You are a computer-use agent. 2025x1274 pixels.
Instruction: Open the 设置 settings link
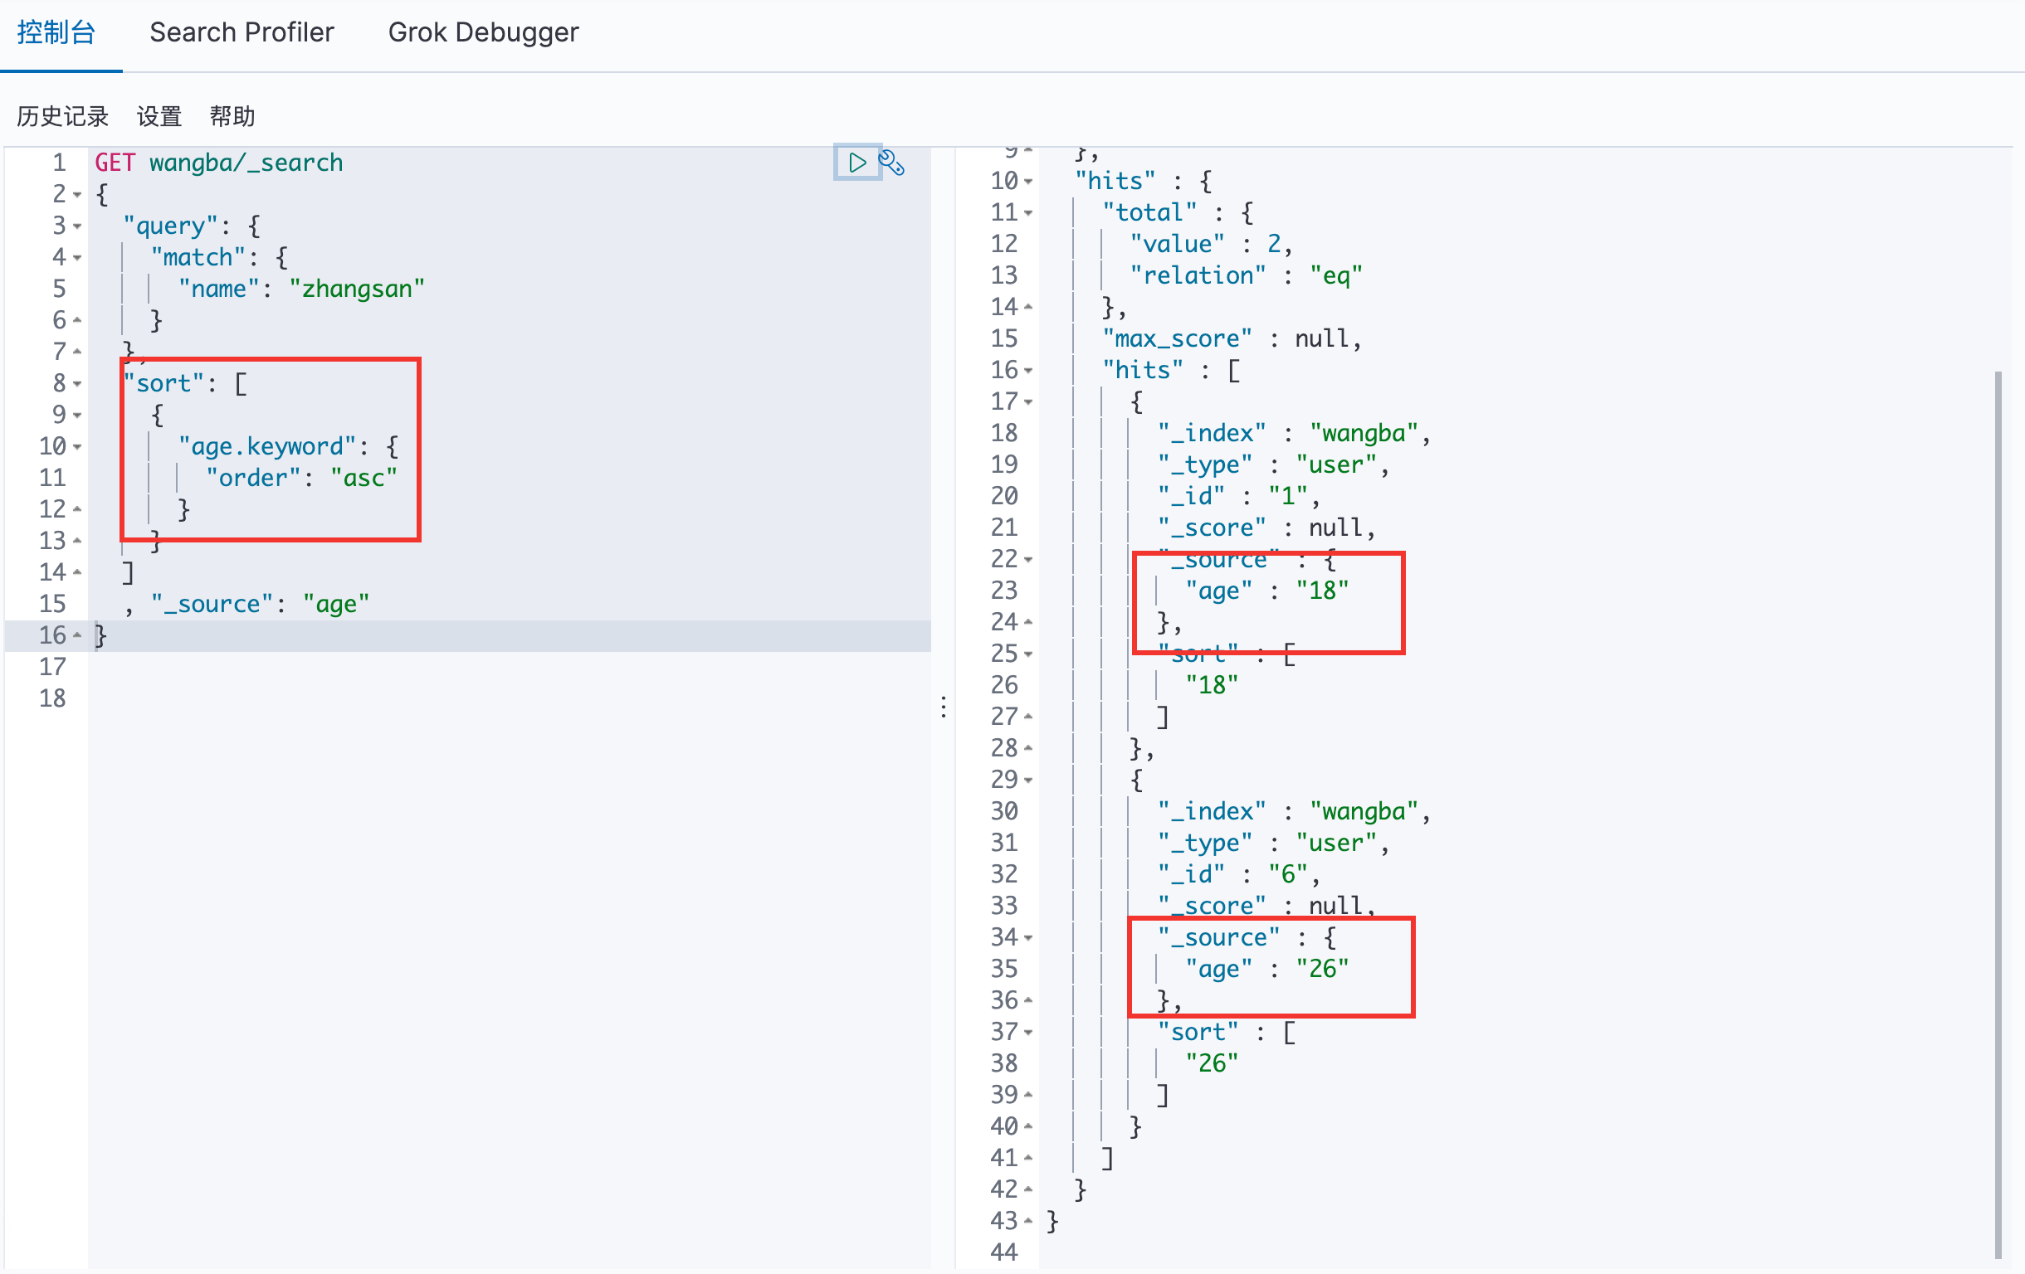tap(159, 116)
